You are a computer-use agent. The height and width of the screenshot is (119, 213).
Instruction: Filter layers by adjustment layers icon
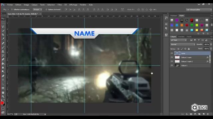(x=195, y=40)
